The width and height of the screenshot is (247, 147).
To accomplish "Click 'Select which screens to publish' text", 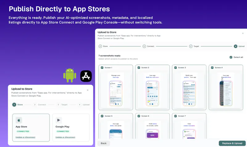I will coord(118,59).
